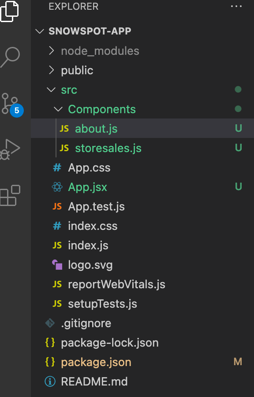Open Explorer more actions ellipsis
The width and height of the screenshot is (254, 397).
point(236,6)
